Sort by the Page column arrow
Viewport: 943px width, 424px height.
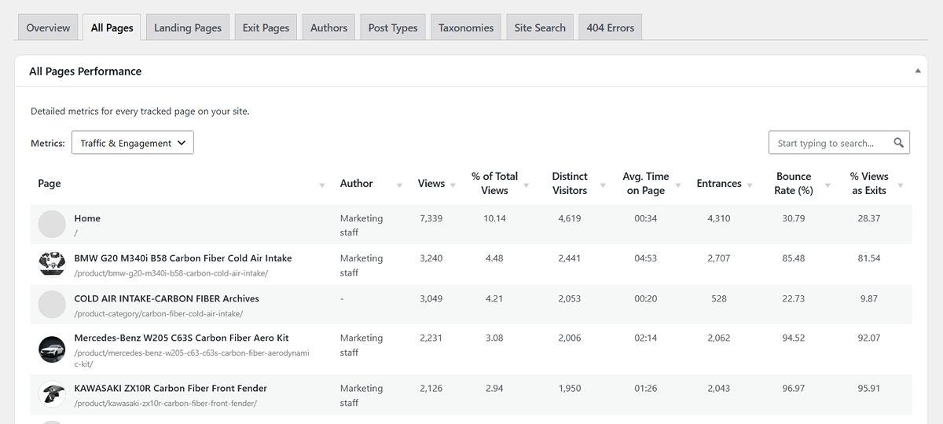(322, 186)
